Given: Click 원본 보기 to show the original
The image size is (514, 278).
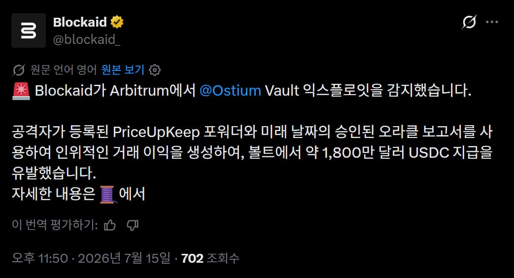Looking at the screenshot, I should [123, 69].
